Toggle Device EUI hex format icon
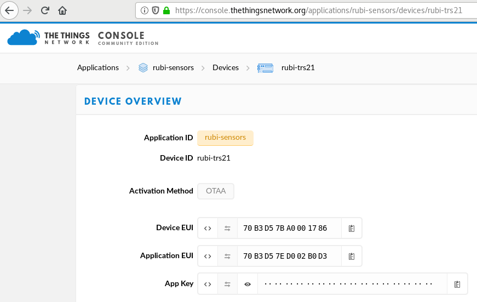 tap(208, 229)
